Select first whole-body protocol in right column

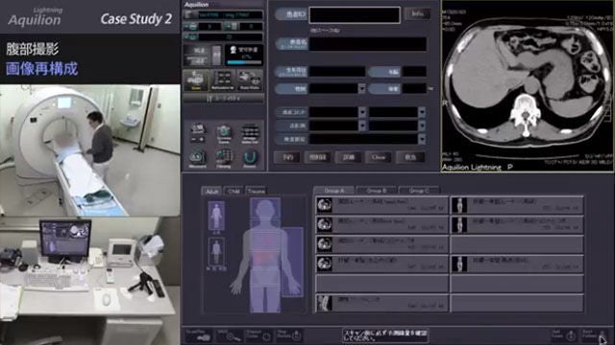tap(517, 205)
